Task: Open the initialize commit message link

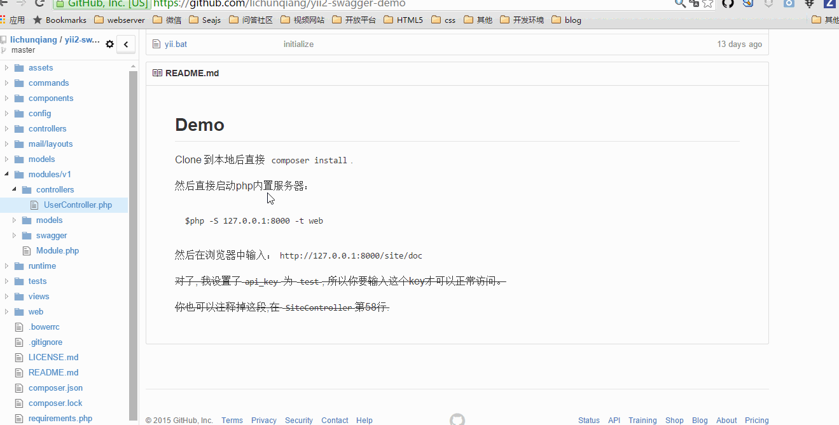Action: point(298,44)
